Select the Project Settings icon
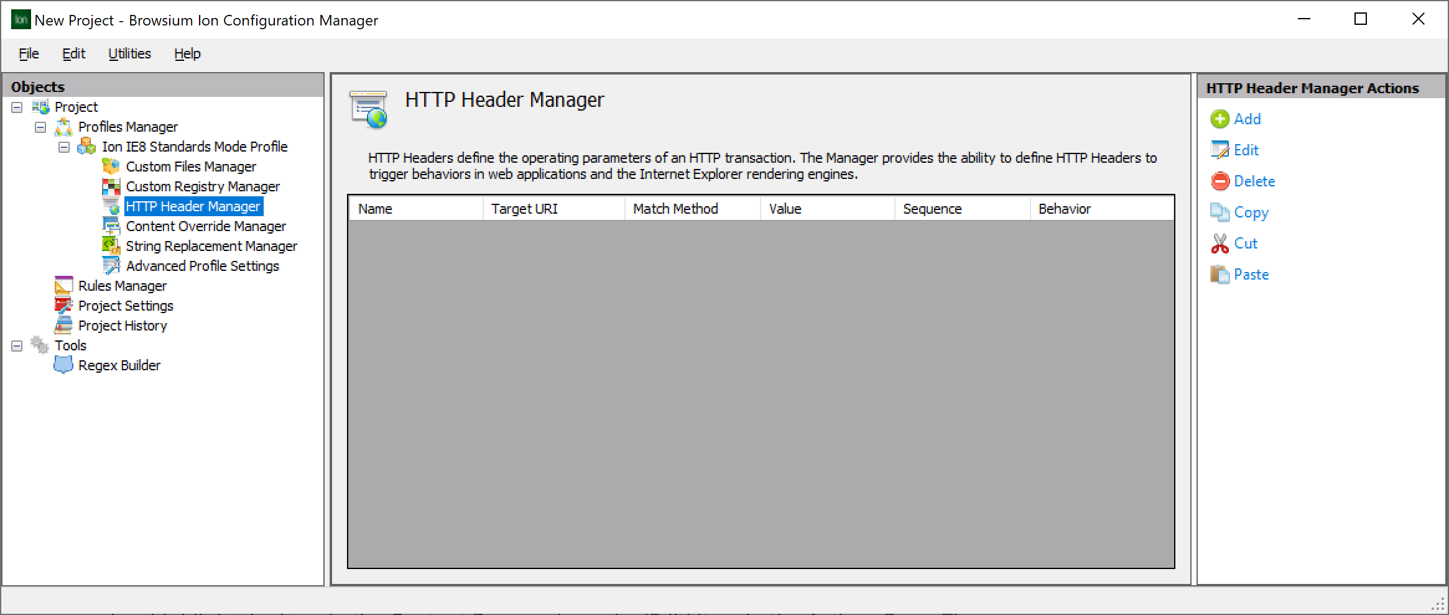 coord(64,305)
